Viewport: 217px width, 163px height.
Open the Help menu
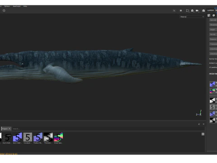(25, 6)
